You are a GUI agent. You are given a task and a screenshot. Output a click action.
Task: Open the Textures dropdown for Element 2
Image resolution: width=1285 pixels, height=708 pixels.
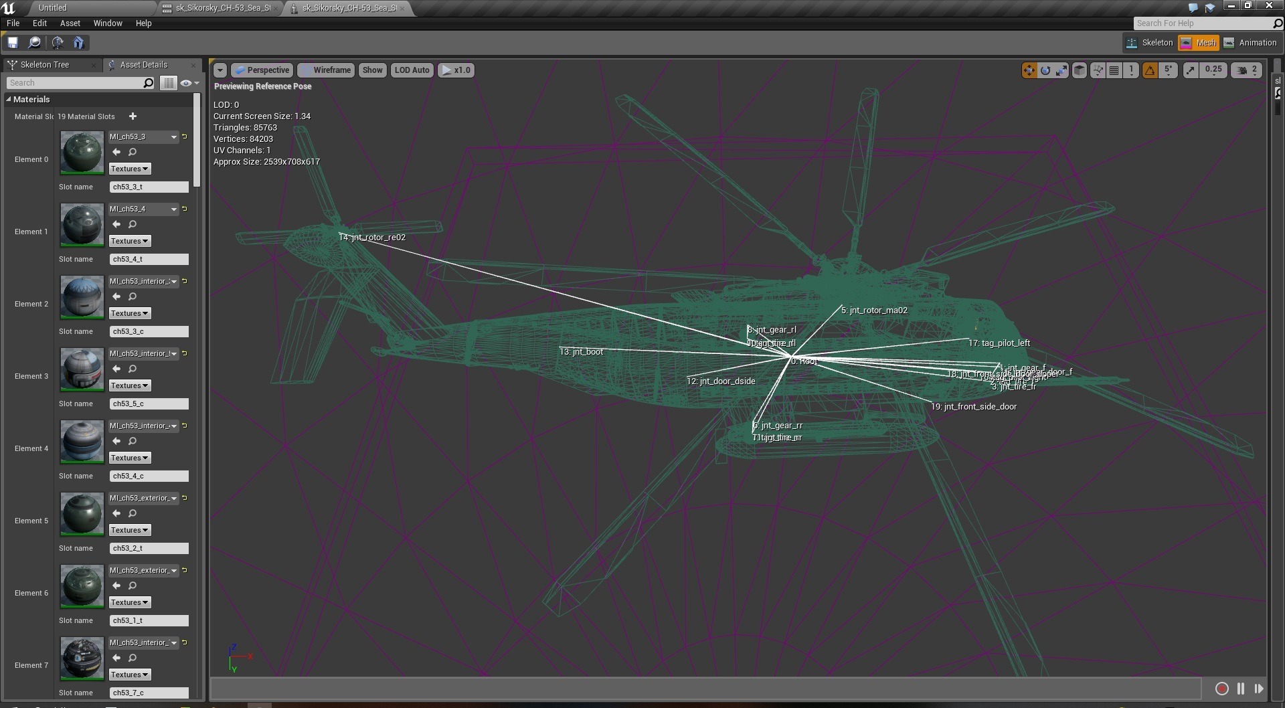[x=130, y=313]
